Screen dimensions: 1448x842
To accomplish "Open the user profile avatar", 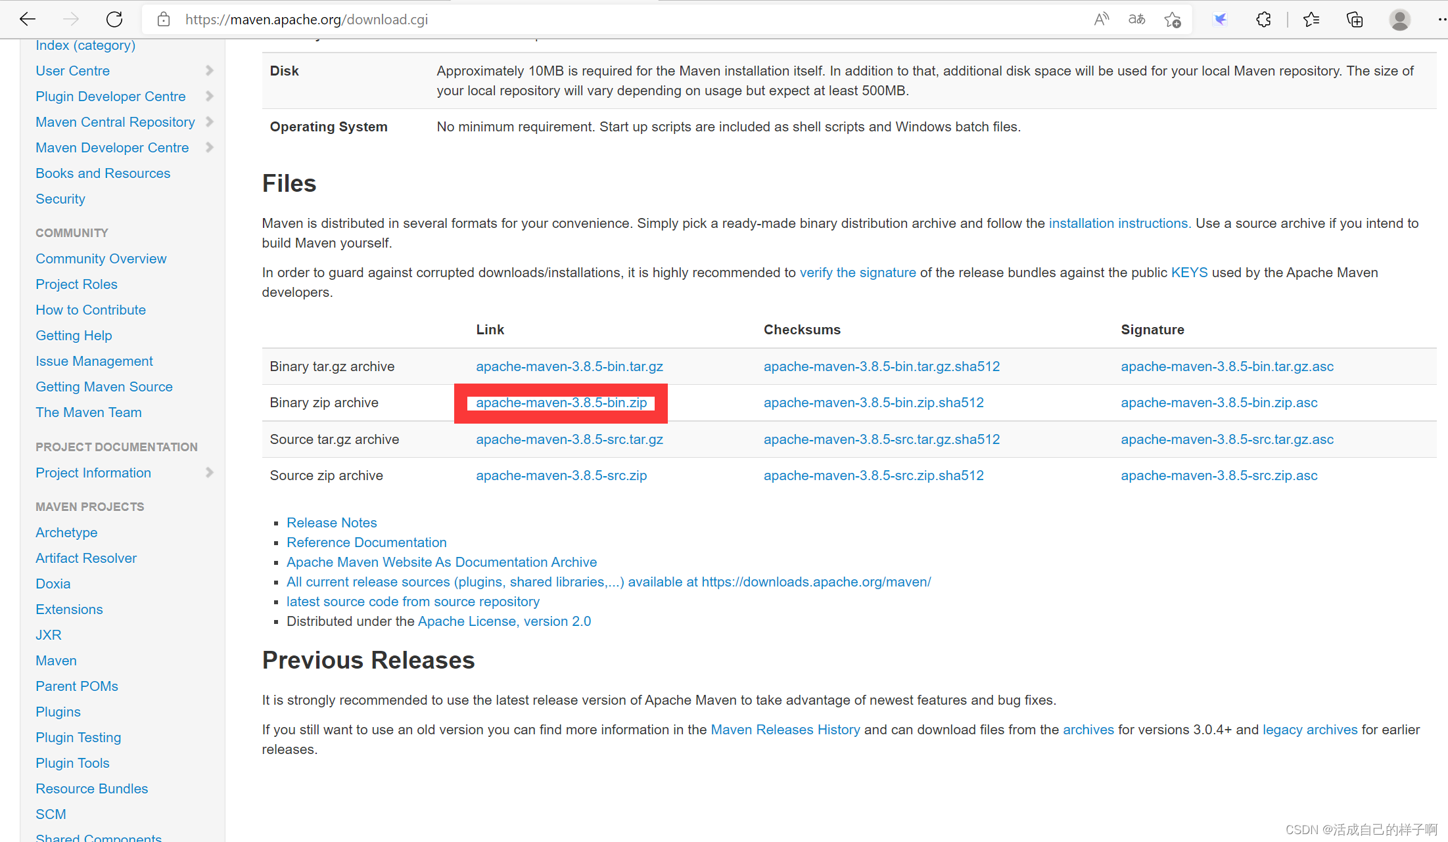I will (1399, 20).
